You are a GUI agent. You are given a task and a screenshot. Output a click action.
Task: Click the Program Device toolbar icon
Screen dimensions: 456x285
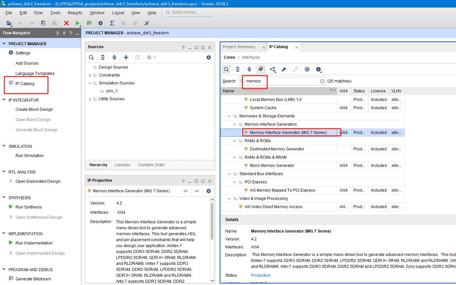89,23
